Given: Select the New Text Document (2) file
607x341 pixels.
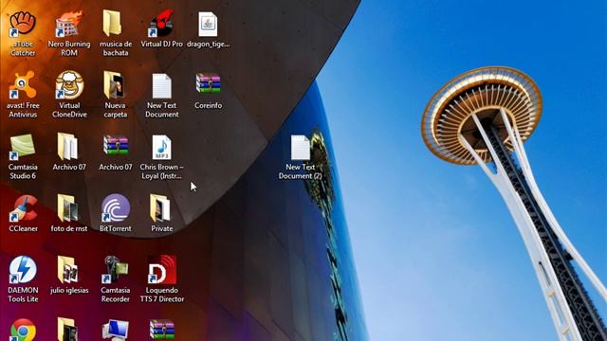Looking at the screenshot, I should (301, 148).
